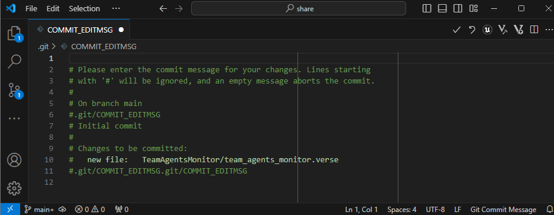Click the share search box in the title bar

pyautogui.click(x=299, y=8)
